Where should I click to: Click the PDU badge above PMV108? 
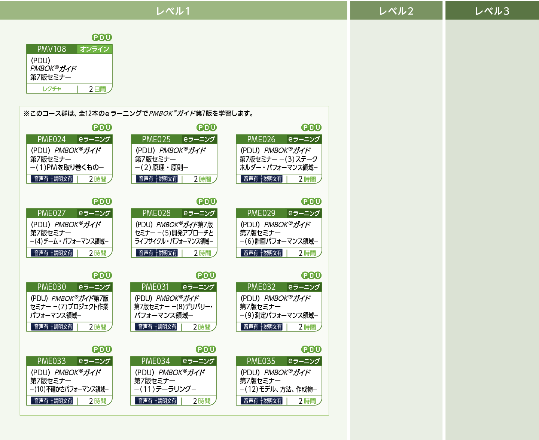click(x=102, y=37)
